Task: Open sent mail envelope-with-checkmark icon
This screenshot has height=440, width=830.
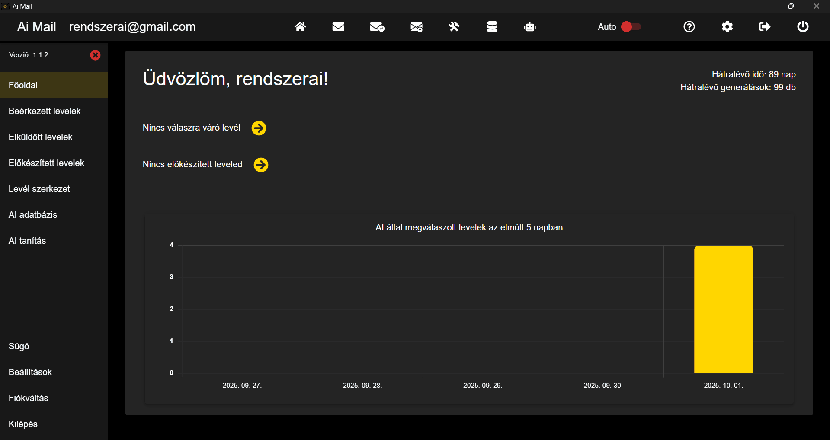Action: point(377,27)
